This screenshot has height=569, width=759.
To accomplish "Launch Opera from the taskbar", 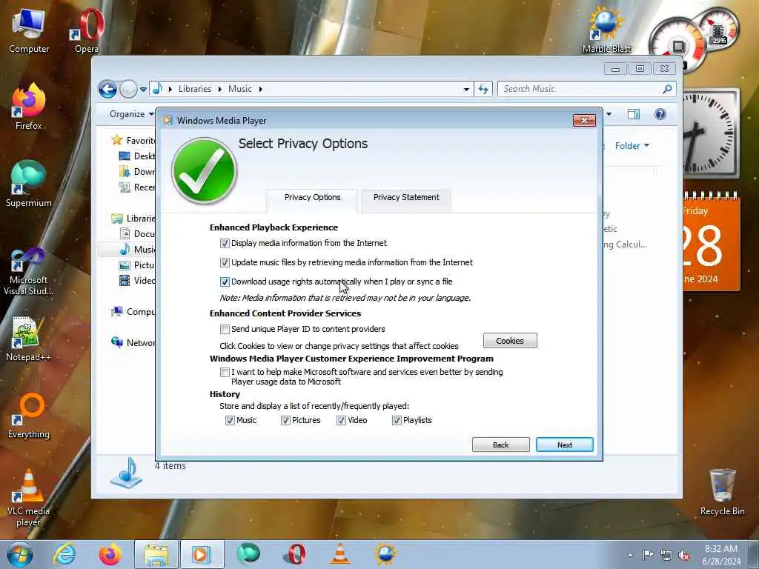I will coord(294,554).
